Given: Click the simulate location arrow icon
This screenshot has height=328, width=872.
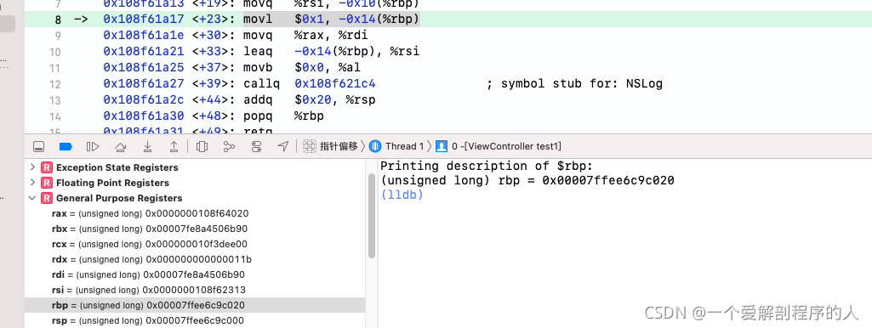Looking at the screenshot, I should 283,147.
